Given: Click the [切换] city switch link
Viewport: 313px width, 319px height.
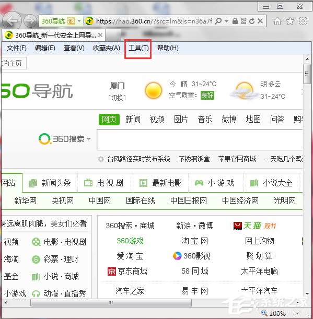Looking at the screenshot, I should pos(117,98).
